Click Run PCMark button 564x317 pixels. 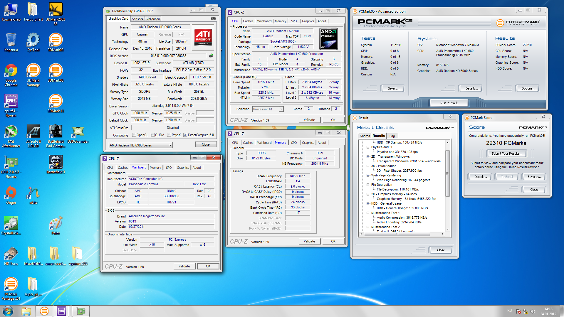[449, 103]
